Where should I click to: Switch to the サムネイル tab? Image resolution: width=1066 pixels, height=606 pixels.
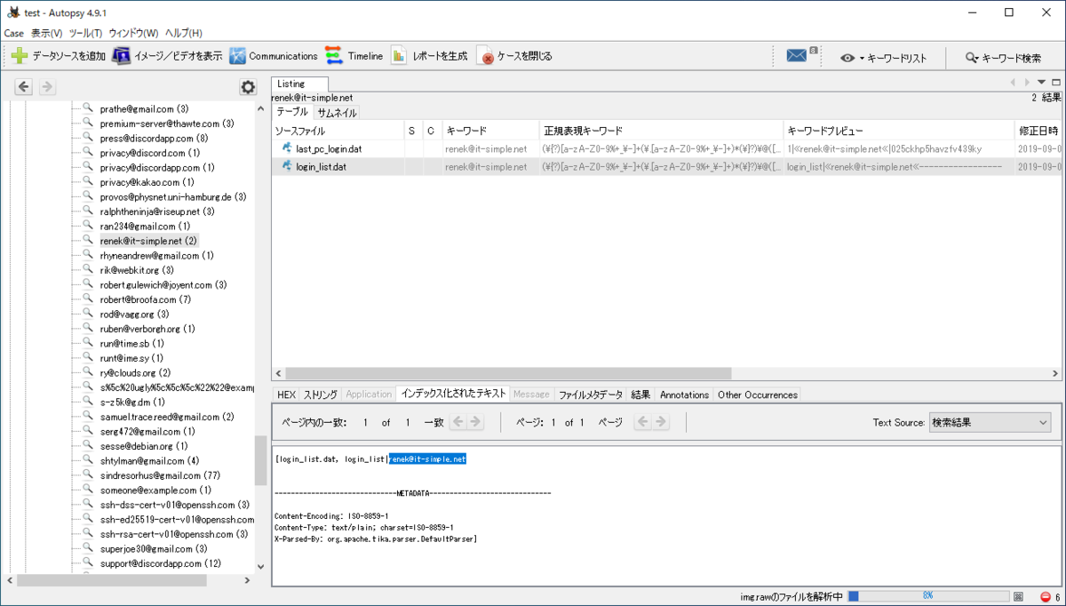339,112
